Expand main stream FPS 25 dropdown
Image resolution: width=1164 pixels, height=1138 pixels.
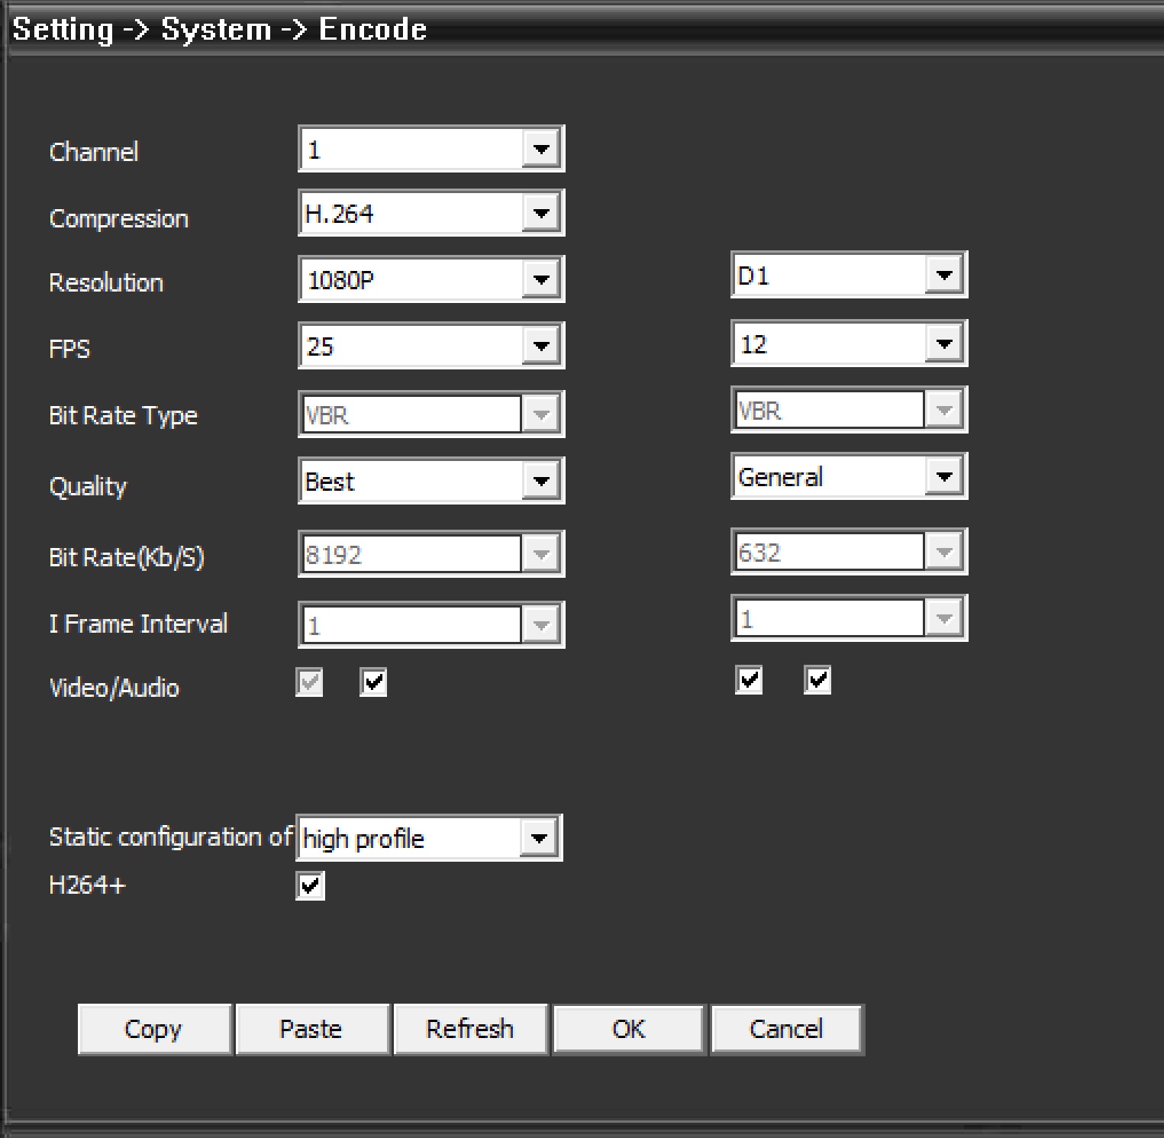point(540,347)
